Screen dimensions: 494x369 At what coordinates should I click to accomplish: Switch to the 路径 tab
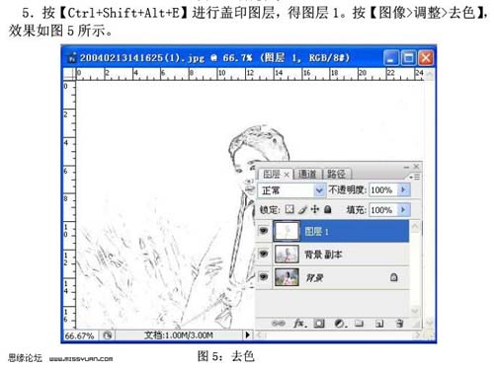click(336, 174)
